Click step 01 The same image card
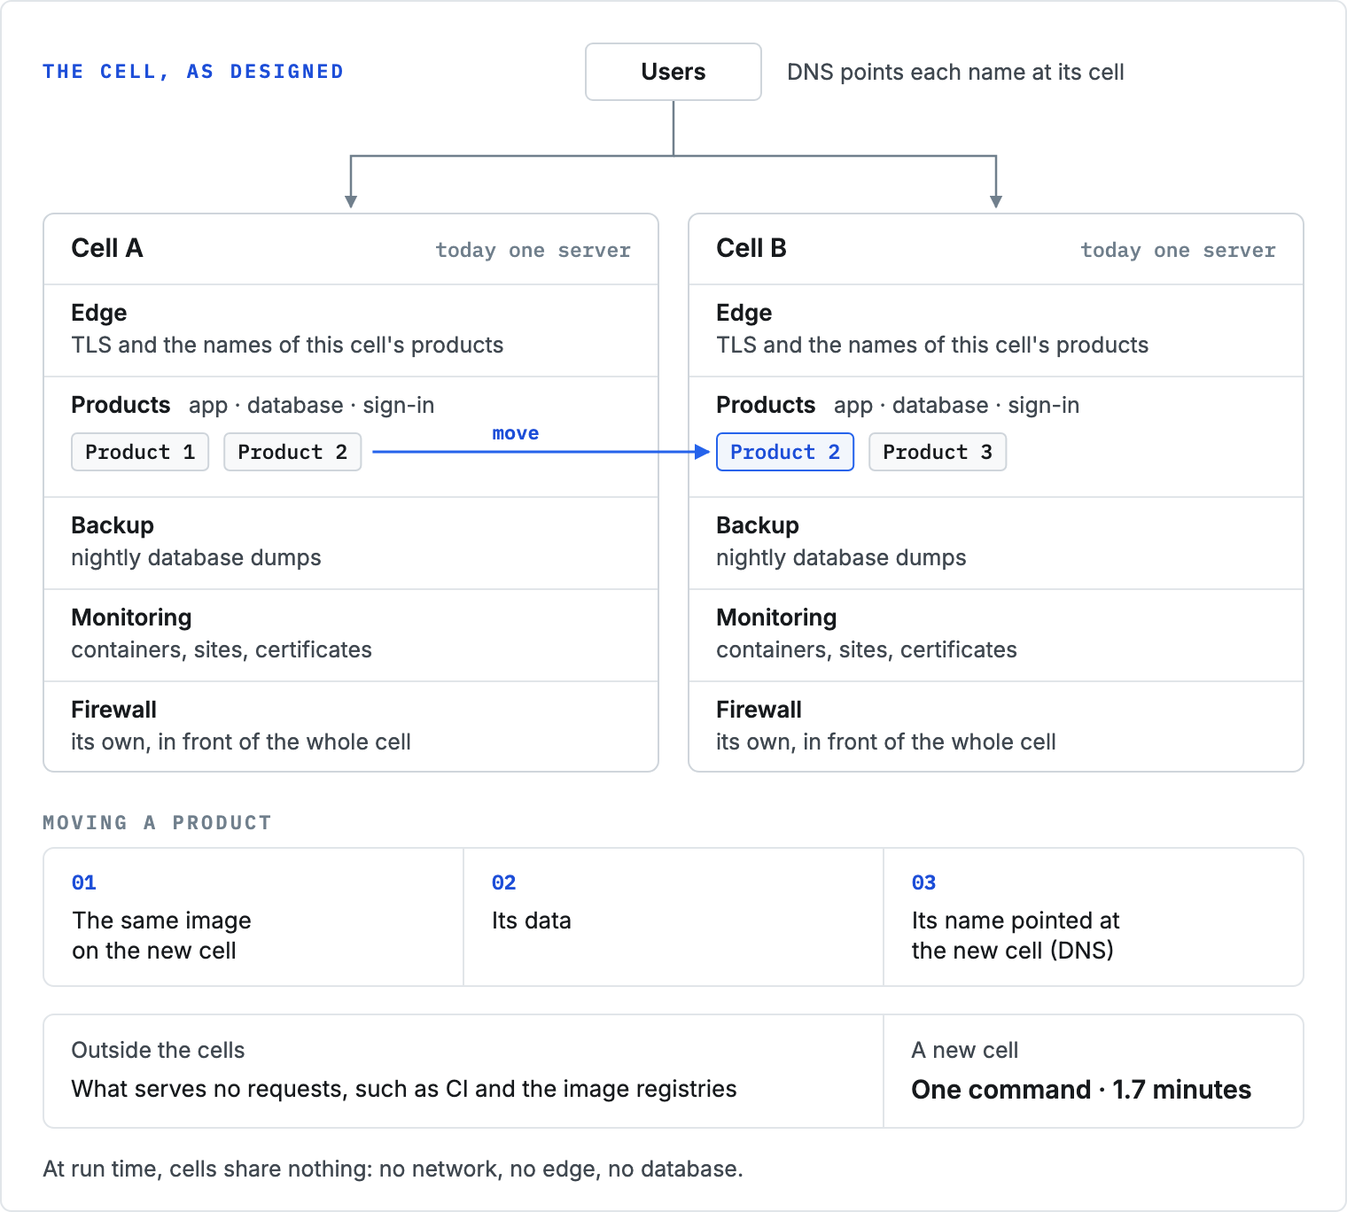This screenshot has width=1347, height=1212. 253,917
